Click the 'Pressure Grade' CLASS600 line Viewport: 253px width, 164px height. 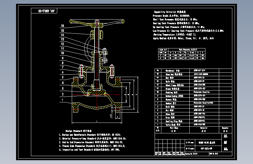(171, 16)
